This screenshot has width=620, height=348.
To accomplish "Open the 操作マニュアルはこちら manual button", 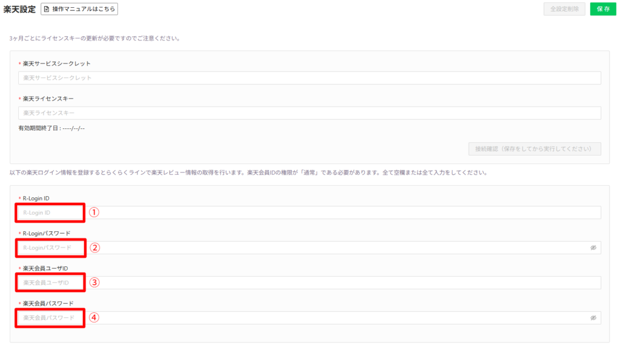I will 79,8.
